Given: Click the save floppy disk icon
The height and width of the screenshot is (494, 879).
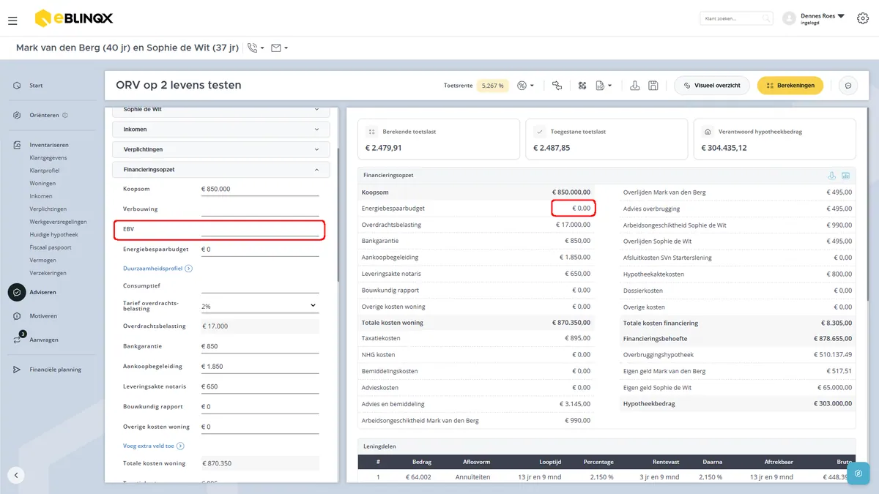Looking at the screenshot, I should 653,86.
